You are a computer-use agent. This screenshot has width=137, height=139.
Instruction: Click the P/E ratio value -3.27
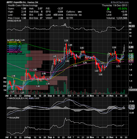click(60, 9)
